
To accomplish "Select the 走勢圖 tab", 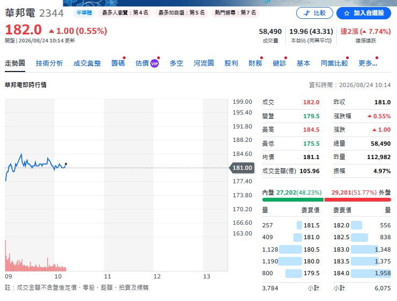I will click(15, 63).
